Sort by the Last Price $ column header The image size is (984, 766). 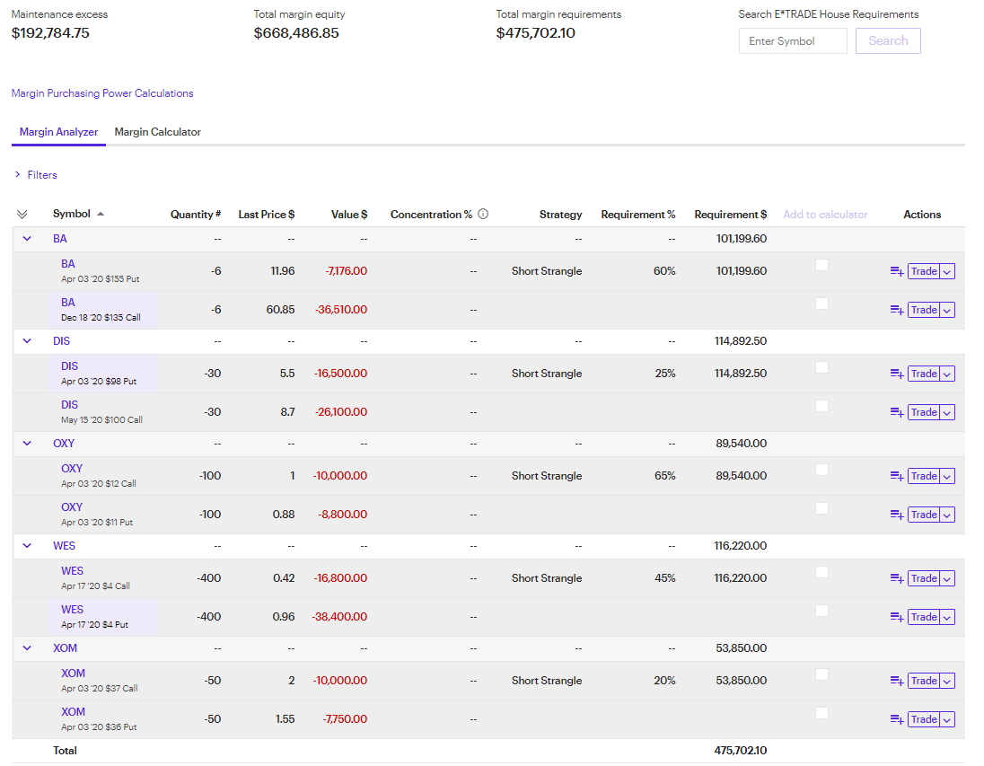tap(266, 214)
